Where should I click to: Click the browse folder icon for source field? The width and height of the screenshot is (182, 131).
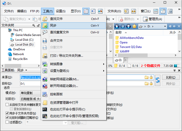click(x=146, y=77)
